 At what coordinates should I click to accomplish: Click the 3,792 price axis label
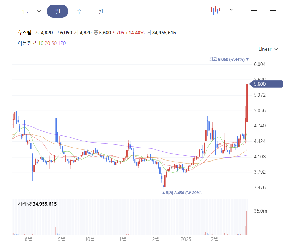coord(260,172)
